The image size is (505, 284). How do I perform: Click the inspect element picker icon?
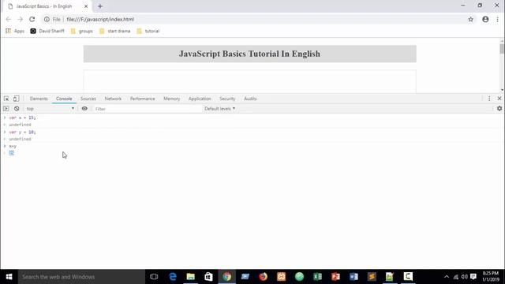(x=6, y=99)
